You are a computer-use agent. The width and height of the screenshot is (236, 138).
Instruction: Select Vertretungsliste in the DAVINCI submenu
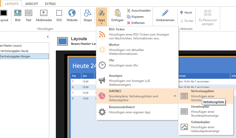[206, 96]
